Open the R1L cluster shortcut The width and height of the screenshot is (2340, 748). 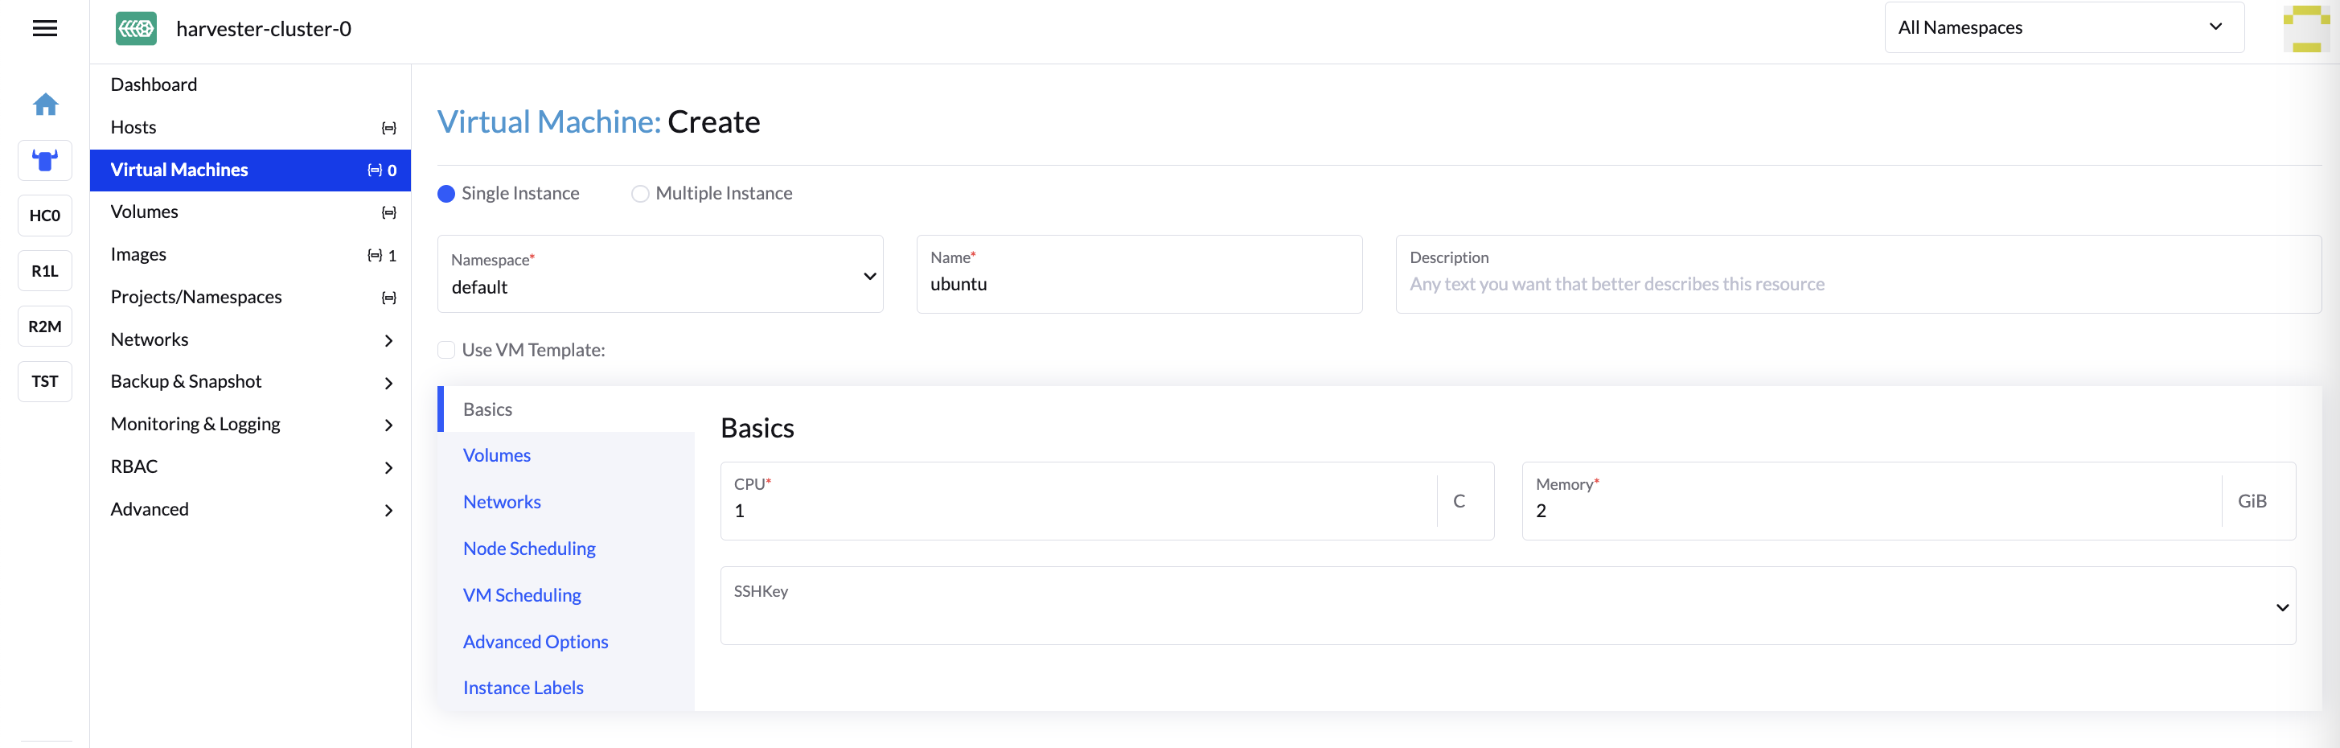[44, 271]
